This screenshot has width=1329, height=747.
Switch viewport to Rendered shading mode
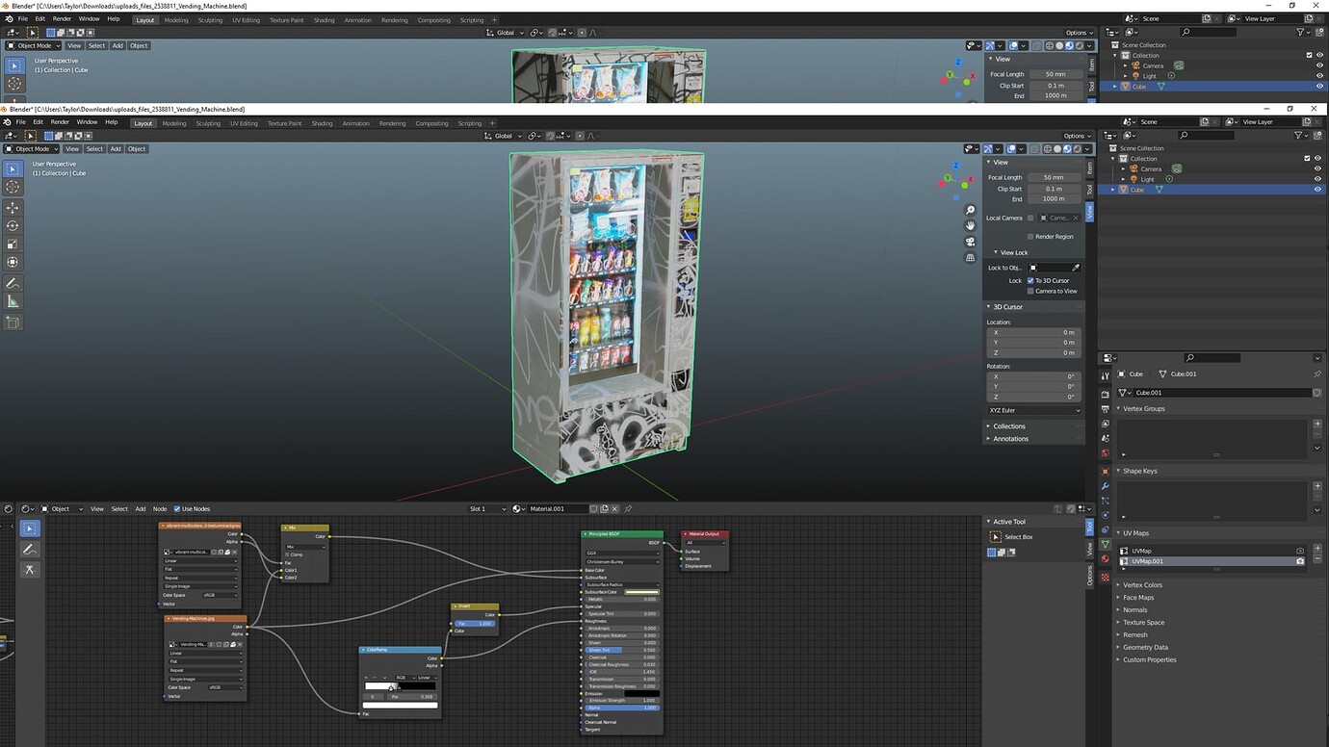point(1078,149)
